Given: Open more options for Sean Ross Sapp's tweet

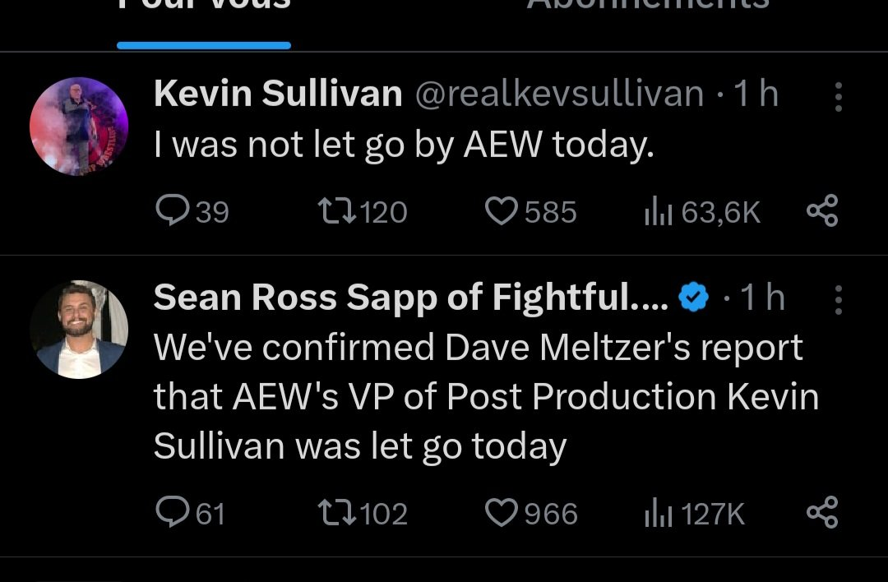Looking at the screenshot, I should click(x=838, y=300).
